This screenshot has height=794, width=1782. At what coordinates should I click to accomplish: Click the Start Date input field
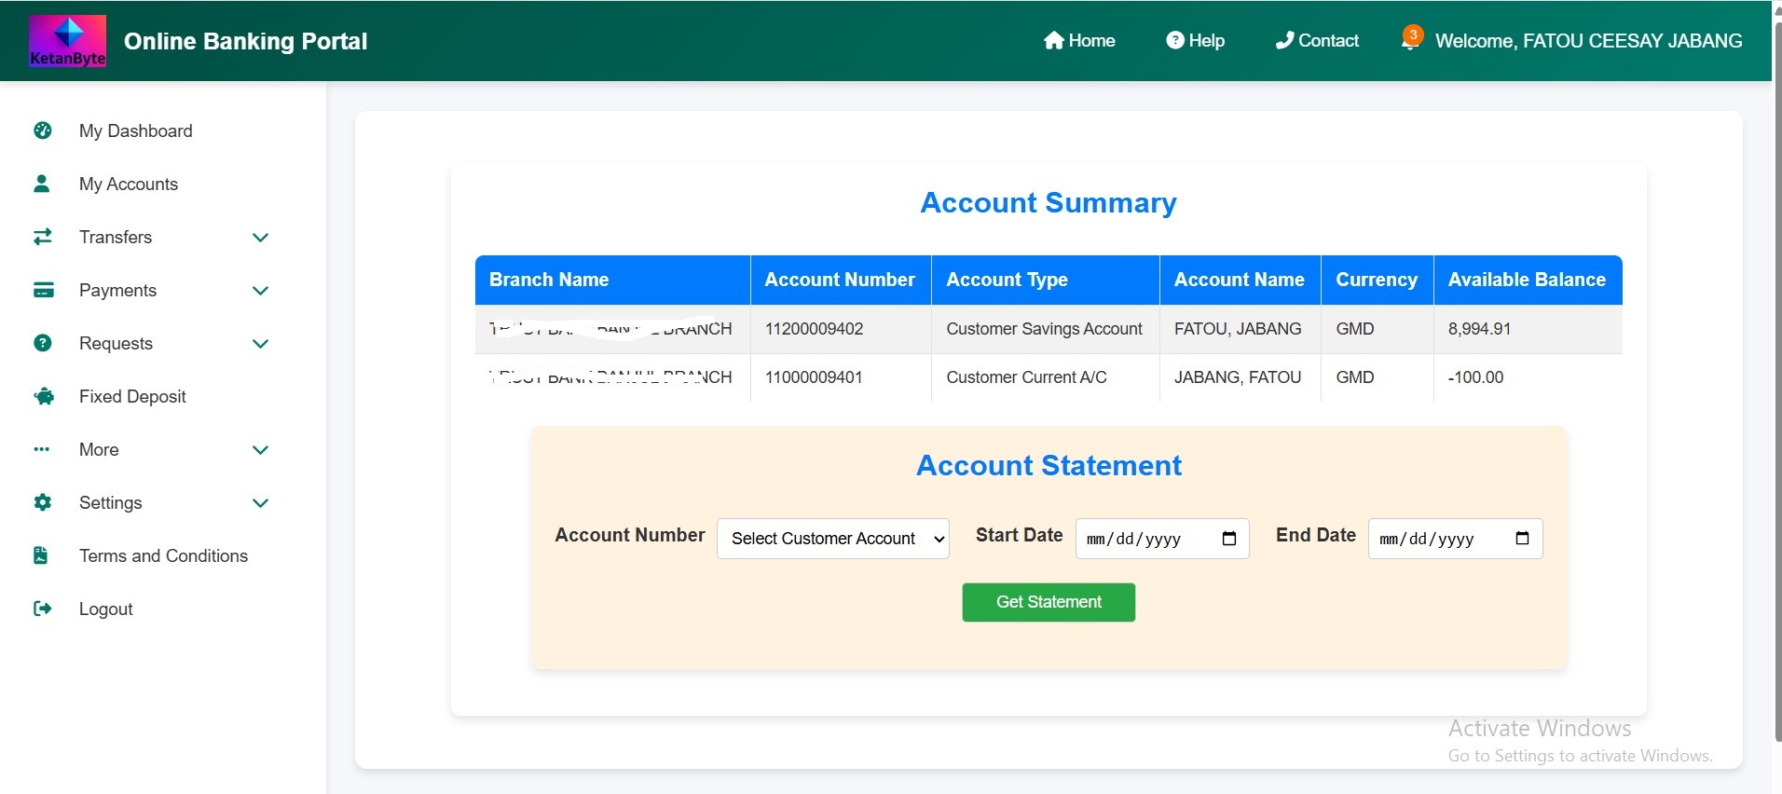pyautogui.click(x=1162, y=539)
